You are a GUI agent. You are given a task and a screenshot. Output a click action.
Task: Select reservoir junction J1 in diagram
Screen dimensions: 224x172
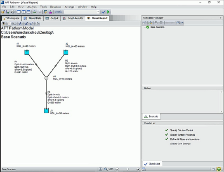27,52
